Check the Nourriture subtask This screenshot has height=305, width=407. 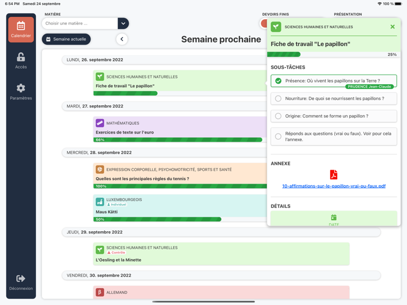tap(279, 99)
